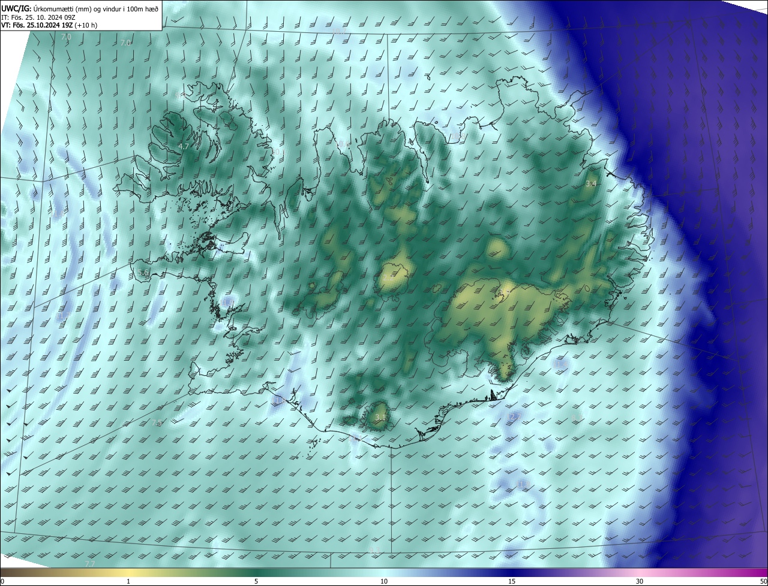Viewport: 768px width, 586px height.
Task: Click the '10' tick label on the legend
Action: click(x=384, y=581)
